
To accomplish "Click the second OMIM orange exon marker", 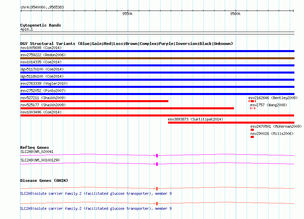I will click(157, 204).
